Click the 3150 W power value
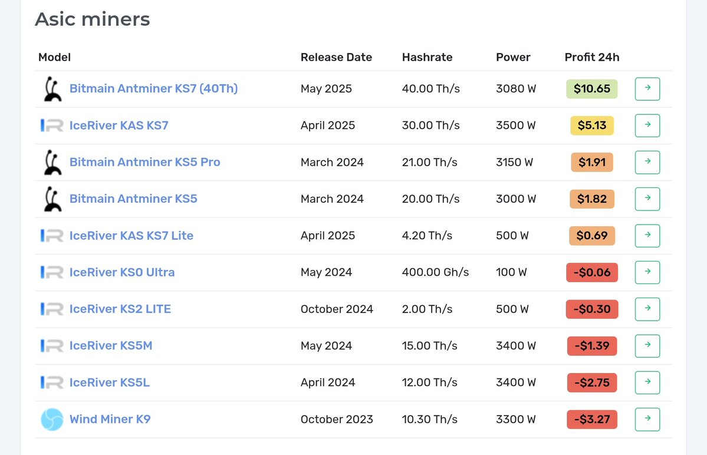The height and width of the screenshot is (455, 707). click(514, 162)
